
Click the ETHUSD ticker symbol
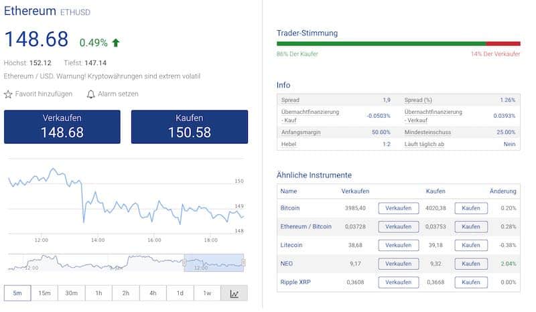tap(75, 12)
